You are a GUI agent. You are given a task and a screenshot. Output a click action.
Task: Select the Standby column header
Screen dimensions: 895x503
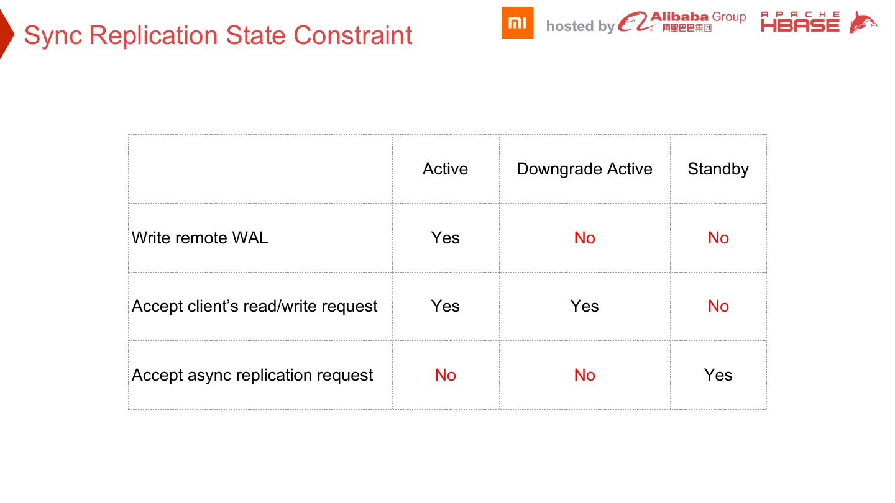click(718, 169)
